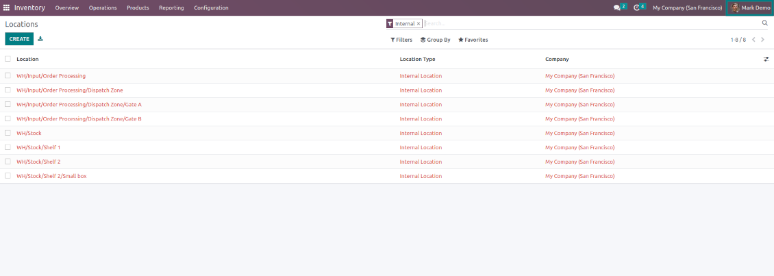Open the Configuration menu
The image size is (774, 276).
click(211, 8)
